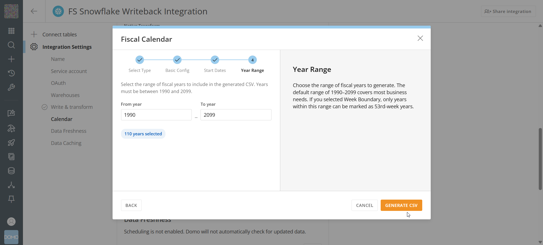Click the Share integration button
Image resolution: width=543 pixels, height=245 pixels.
coord(508,11)
